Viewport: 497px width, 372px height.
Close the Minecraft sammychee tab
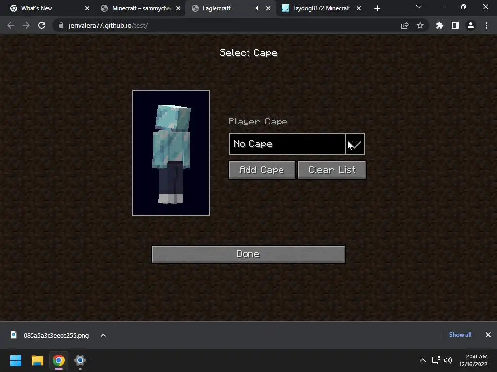(178, 8)
